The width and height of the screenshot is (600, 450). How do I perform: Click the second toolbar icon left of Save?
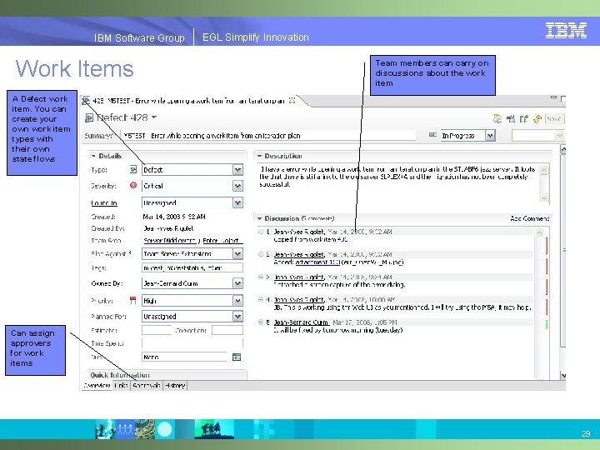pyautogui.click(x=511, y=118)
